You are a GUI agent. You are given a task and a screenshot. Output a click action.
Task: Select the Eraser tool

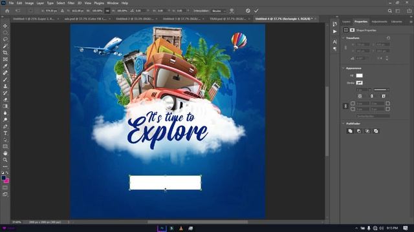tap(5, 100)
